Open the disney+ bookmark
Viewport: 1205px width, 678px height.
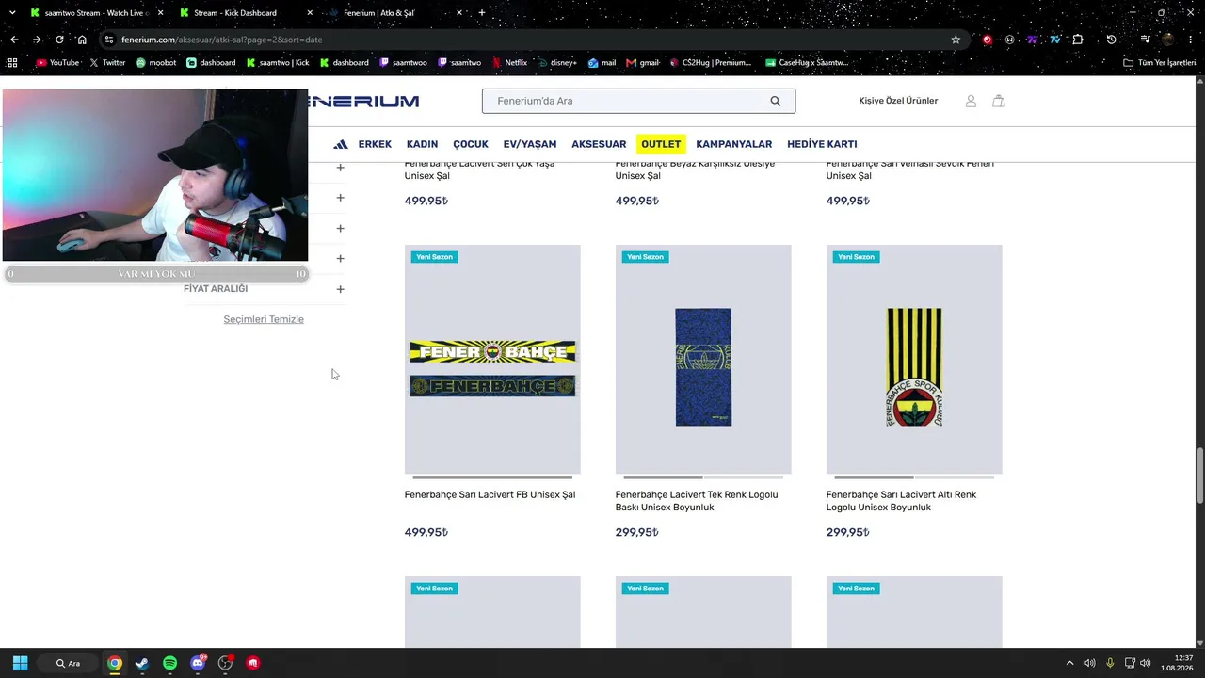pyautogui.click(x=557, y=63)
